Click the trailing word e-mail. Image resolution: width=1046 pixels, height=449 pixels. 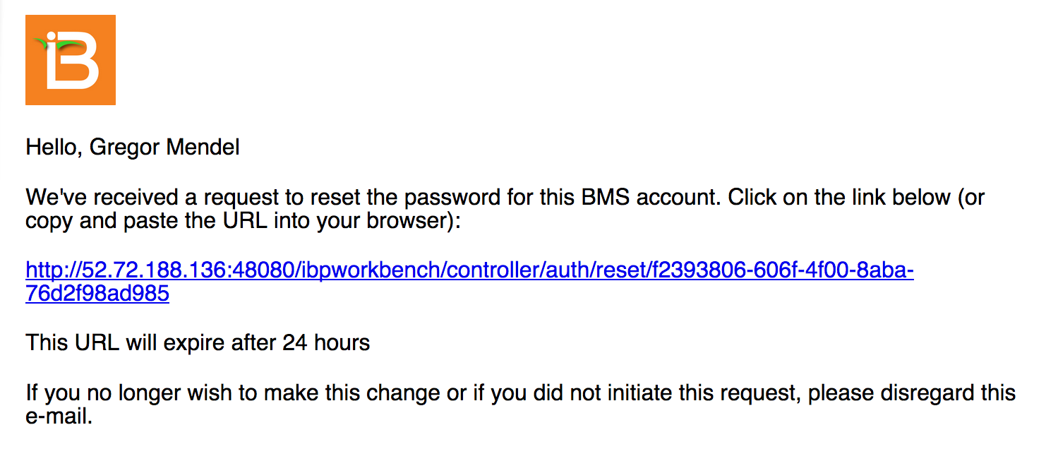pos(59,417)
